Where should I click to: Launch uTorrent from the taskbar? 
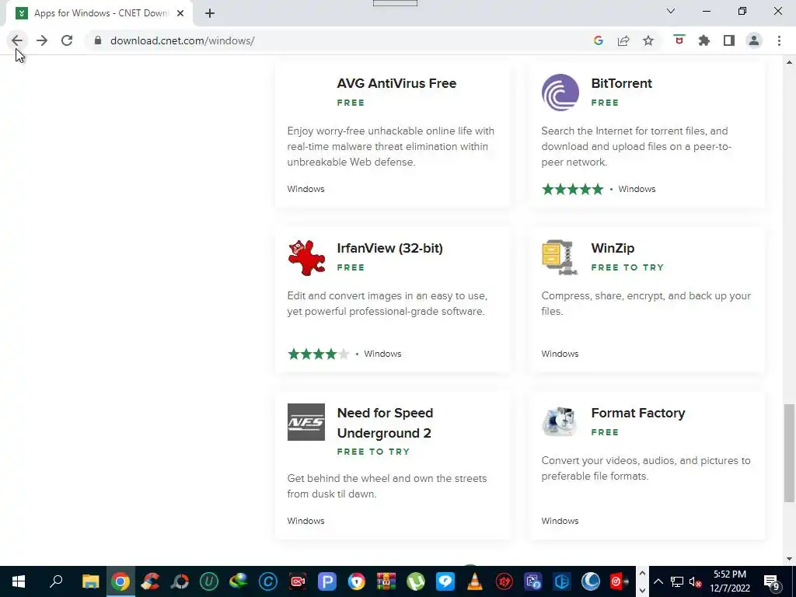point(416,581)
